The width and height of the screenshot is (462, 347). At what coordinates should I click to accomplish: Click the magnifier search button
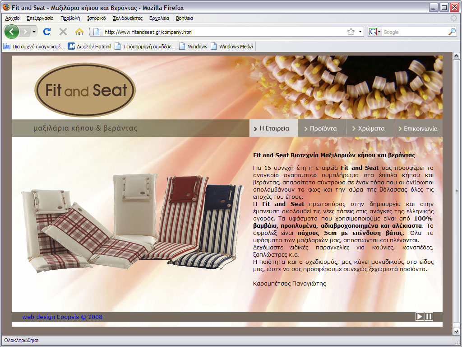pos(452,32)
